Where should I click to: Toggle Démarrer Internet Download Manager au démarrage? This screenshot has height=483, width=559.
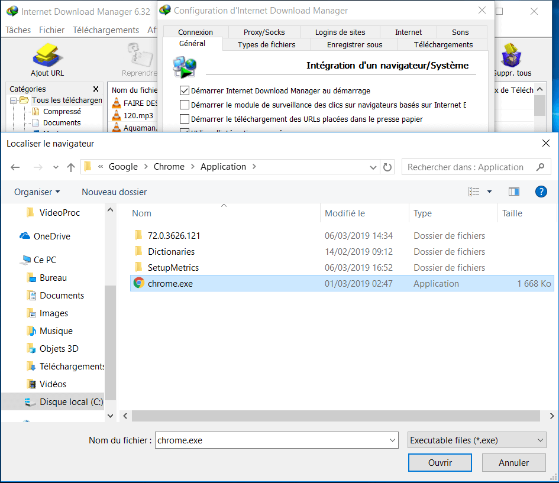point(185,90)
